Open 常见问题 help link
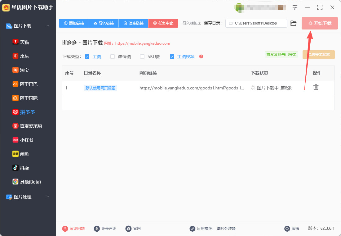Screen dimensions: 341x236 [77, 228]
